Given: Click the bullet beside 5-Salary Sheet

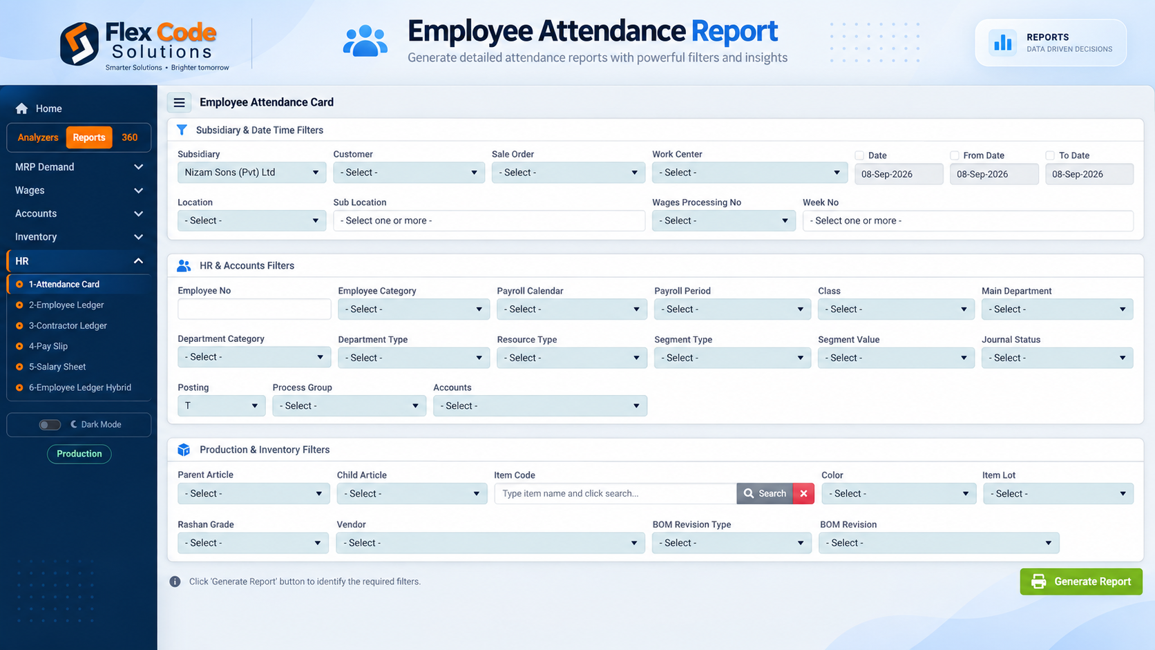Looking at the screenshot, I should click(19, 367).
